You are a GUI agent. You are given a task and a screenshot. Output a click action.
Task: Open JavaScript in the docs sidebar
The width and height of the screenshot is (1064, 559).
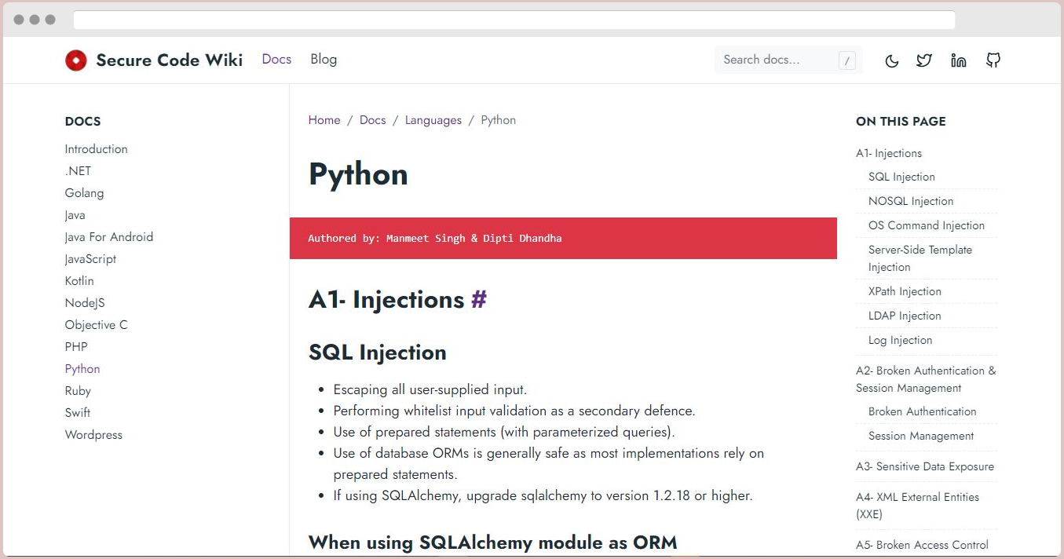coord(91,259)
